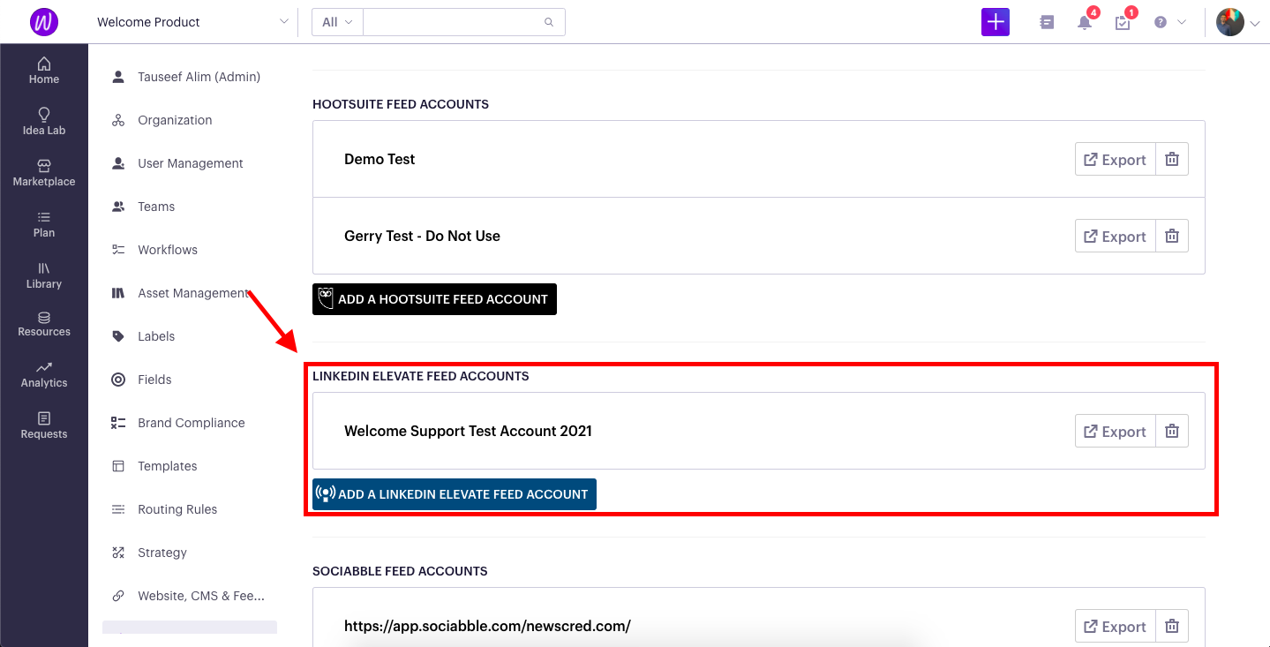Open Marketplace from the sidebar
Image resolution: width=1270 pixels, height=647 pixels.
click(44, 173)
